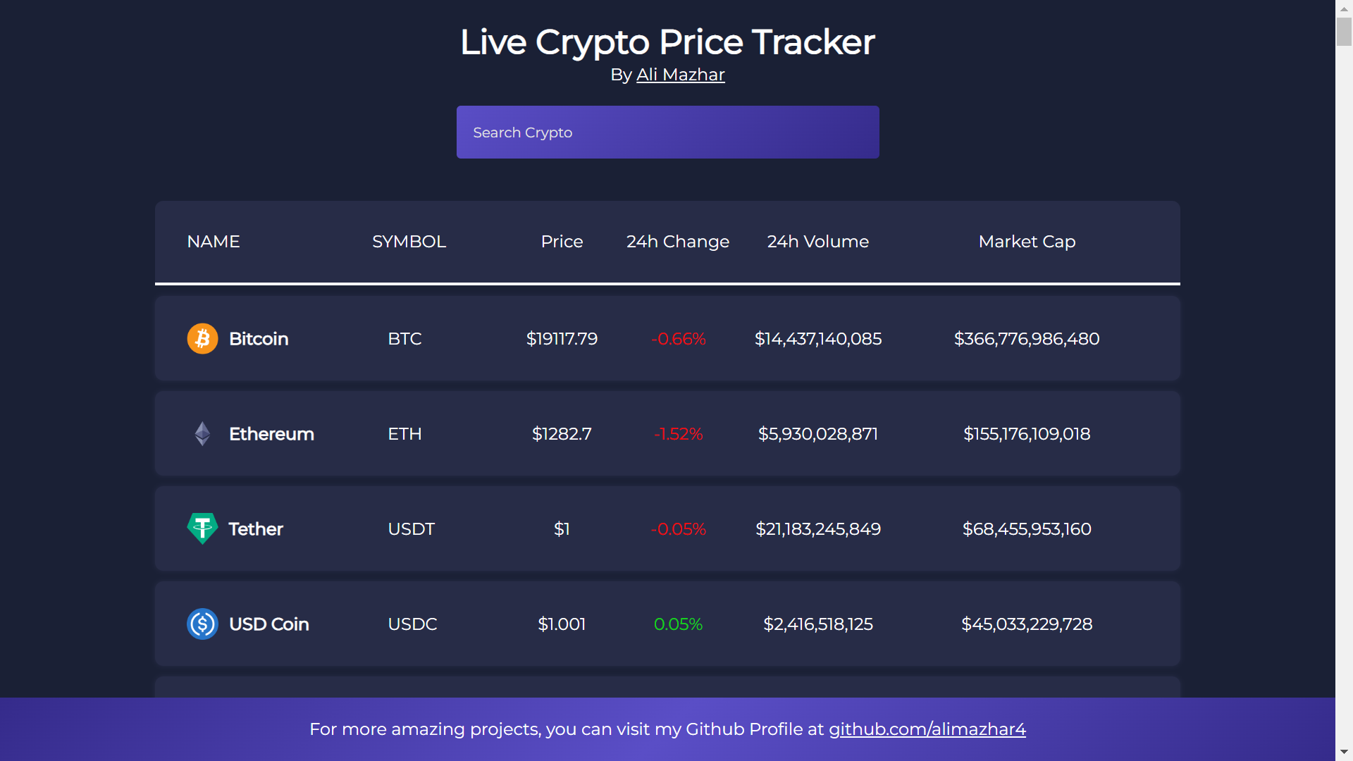
Task: Click the Market Cap column header
Action: [1027, 242]
